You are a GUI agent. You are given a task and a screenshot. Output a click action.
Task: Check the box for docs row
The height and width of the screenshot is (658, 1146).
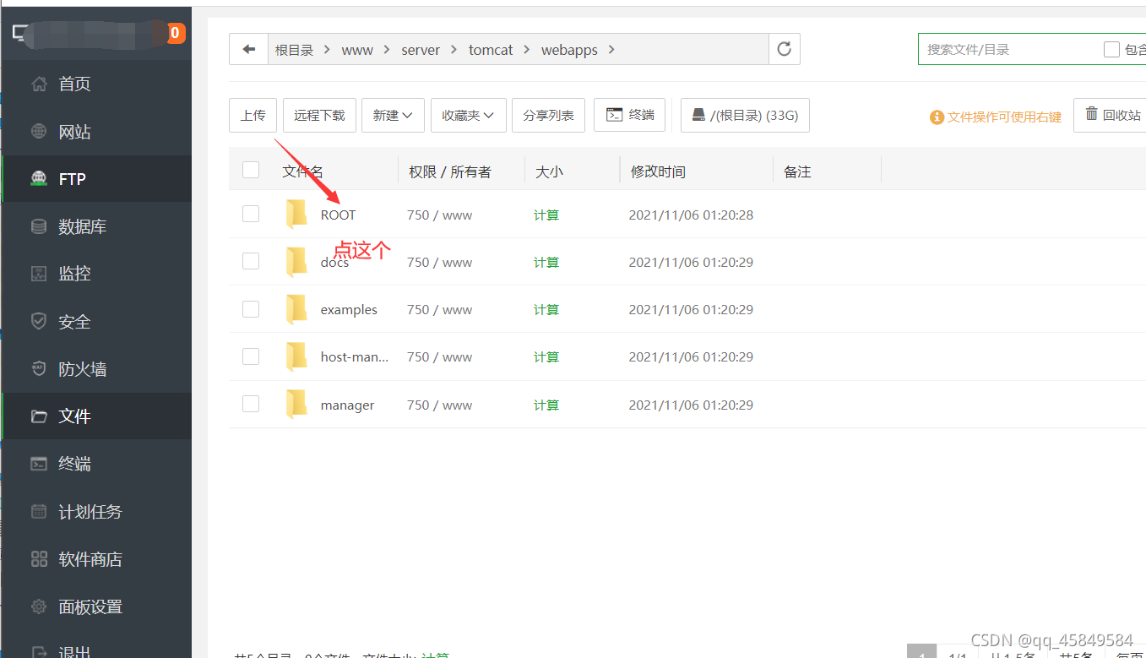(251, 261)
